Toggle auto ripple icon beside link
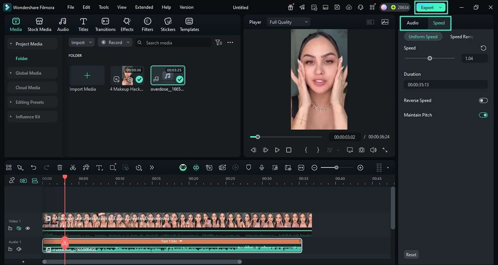Screen dimensions: 498x265 (x=23, y=180)
